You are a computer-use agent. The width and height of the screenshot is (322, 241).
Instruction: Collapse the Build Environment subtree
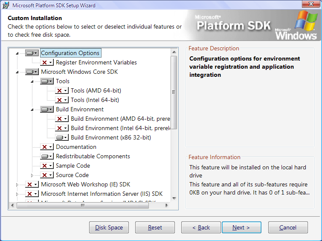32,110
